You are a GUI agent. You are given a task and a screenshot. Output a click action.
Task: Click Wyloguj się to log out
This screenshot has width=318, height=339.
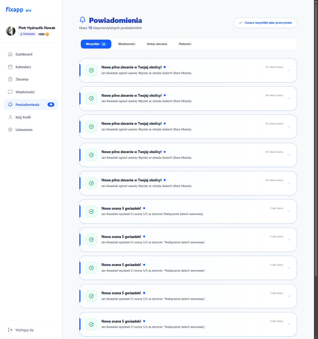[x=21, y=330]
